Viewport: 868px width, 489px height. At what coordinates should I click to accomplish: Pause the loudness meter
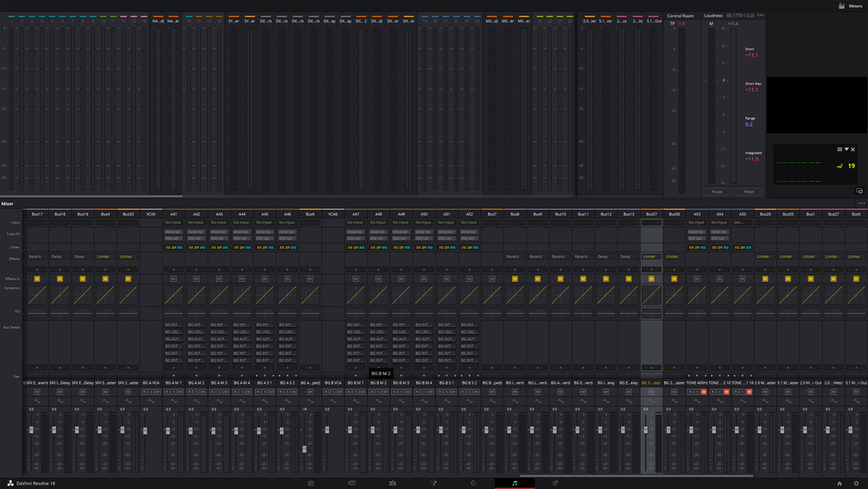point(717,191)
